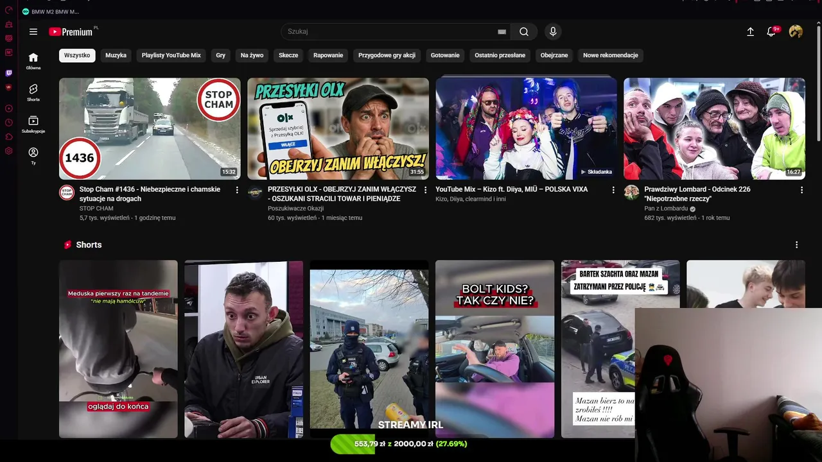
Task: Open the Kizo Składanka mix thumbnail
Action: tap(526, 128)
